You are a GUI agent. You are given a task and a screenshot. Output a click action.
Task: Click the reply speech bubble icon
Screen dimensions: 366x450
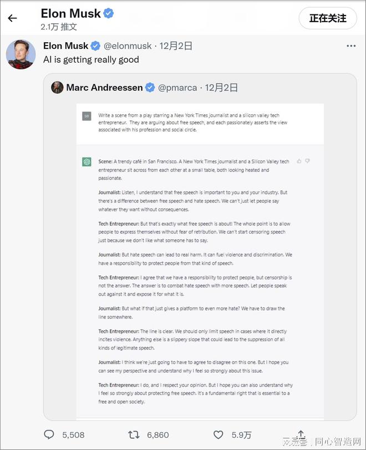pyautogui.click(x=49, y=435)
